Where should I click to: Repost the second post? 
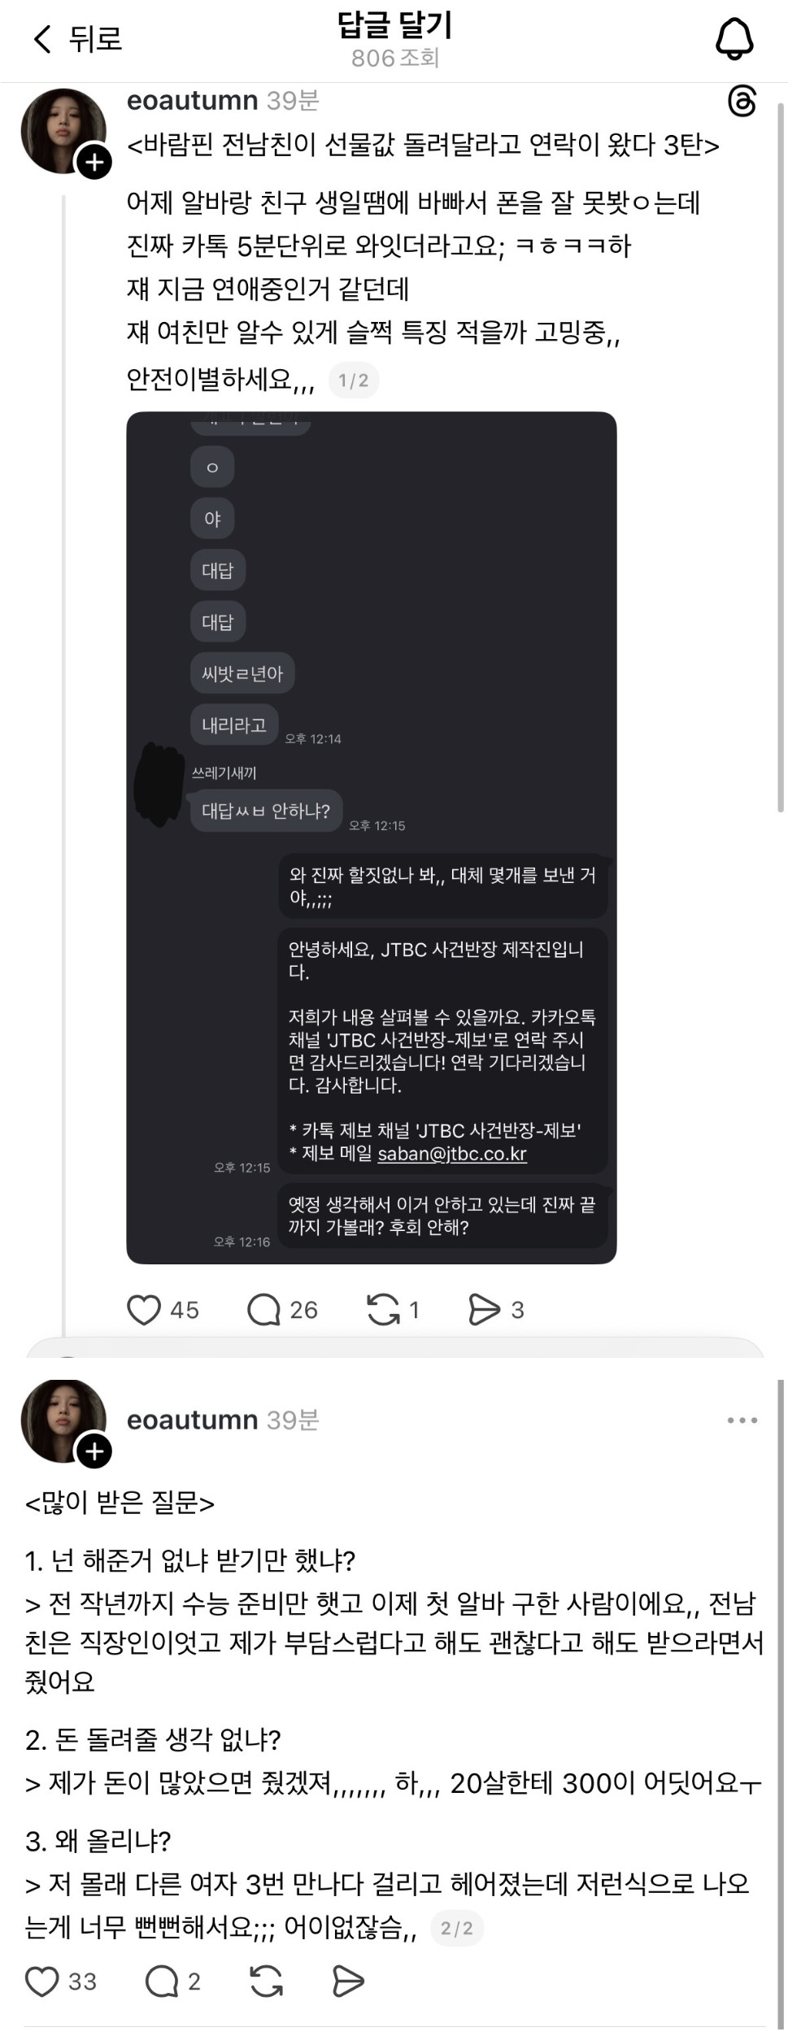pos(266,1982)
